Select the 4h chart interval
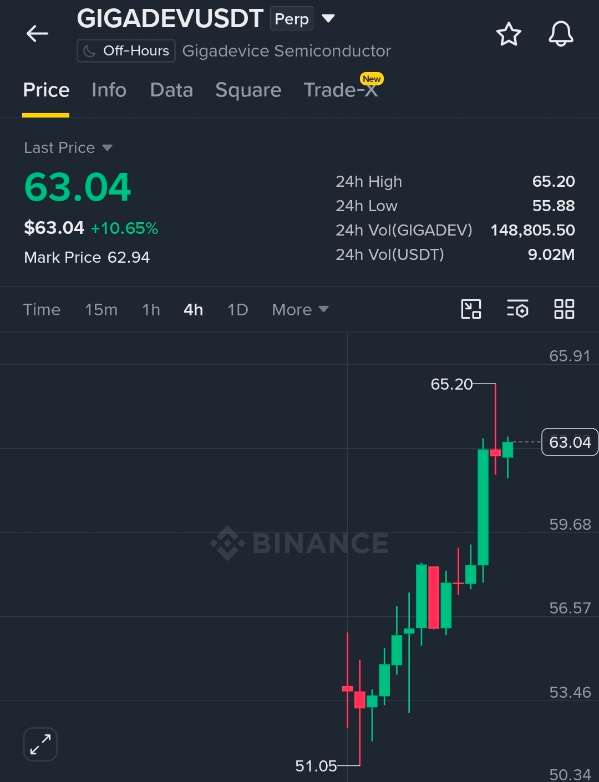Screen dimensions: 599x782 click(193, 309)
